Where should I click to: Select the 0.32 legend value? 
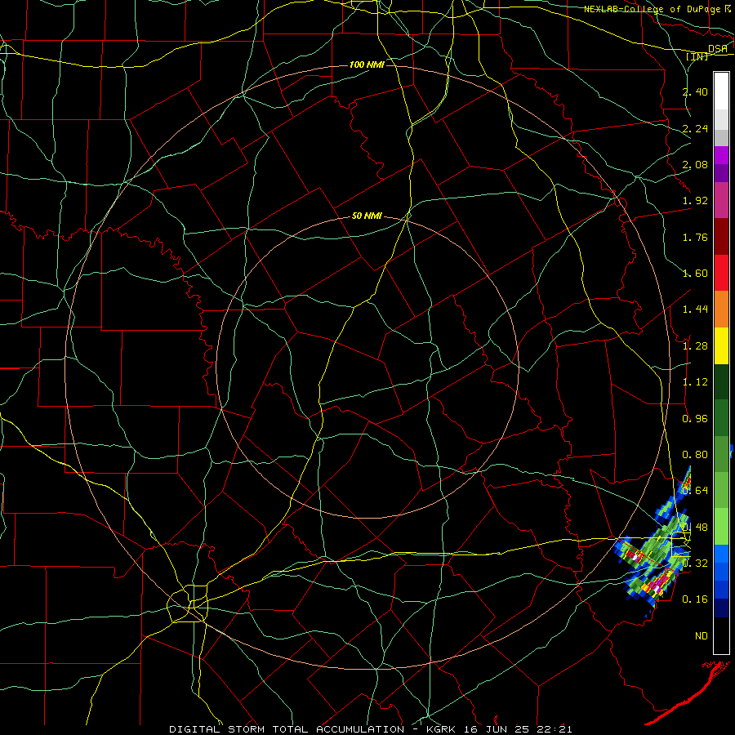tap(695, 563)
